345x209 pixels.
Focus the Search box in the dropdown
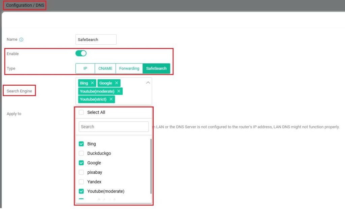[114, 127]
